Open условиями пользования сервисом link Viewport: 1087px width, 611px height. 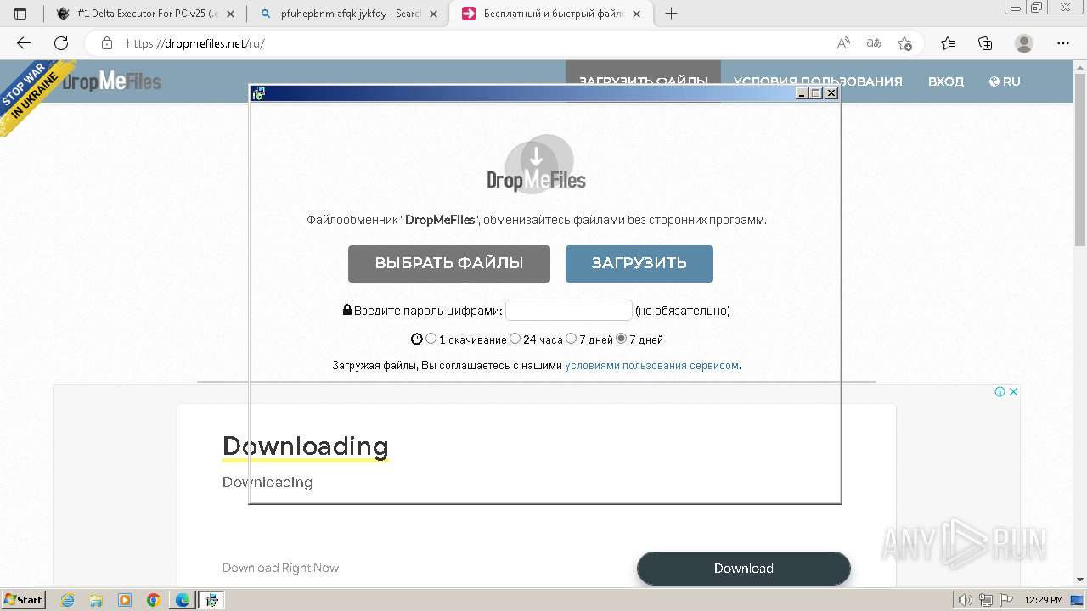(x=651, y=366)
